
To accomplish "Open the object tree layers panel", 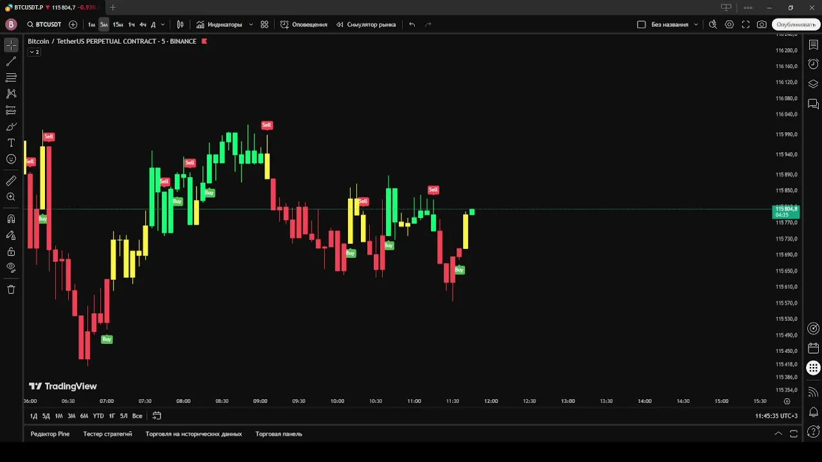I will coord(813,84).
